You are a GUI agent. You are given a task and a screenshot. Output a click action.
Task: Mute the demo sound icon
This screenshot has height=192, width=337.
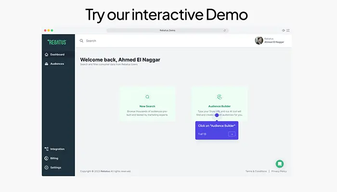point(283,30)
